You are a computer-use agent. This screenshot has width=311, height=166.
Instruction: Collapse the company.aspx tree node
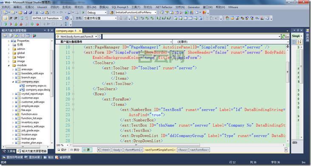pos(13,82)
